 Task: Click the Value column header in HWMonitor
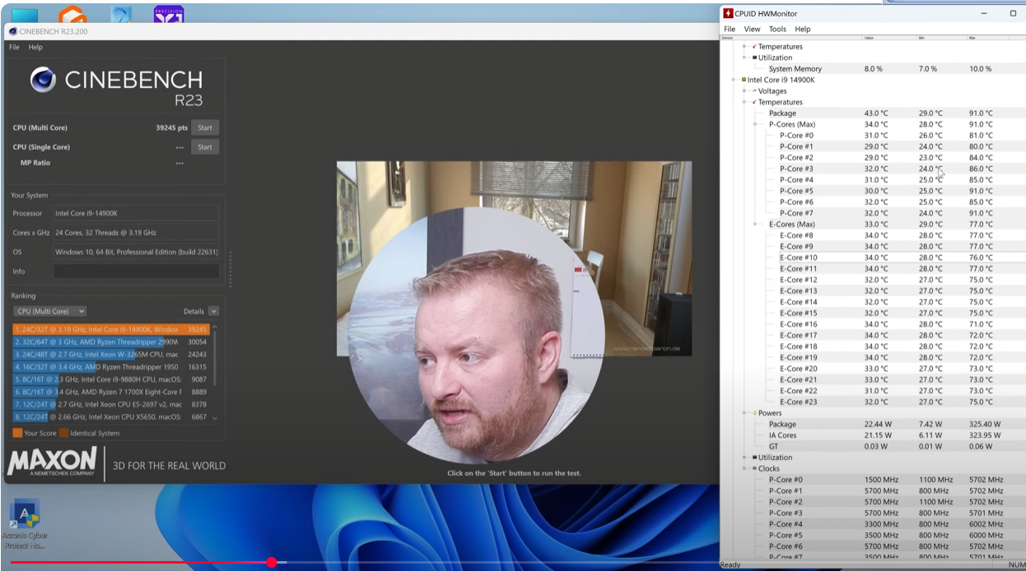(x=889, y=38)
